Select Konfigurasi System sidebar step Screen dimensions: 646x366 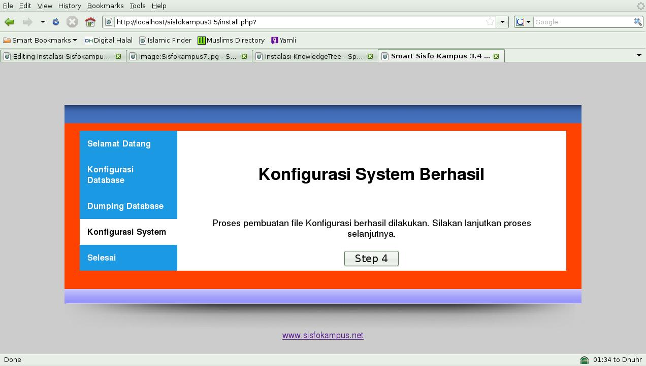pyautogui.click(x=128, y=232)
